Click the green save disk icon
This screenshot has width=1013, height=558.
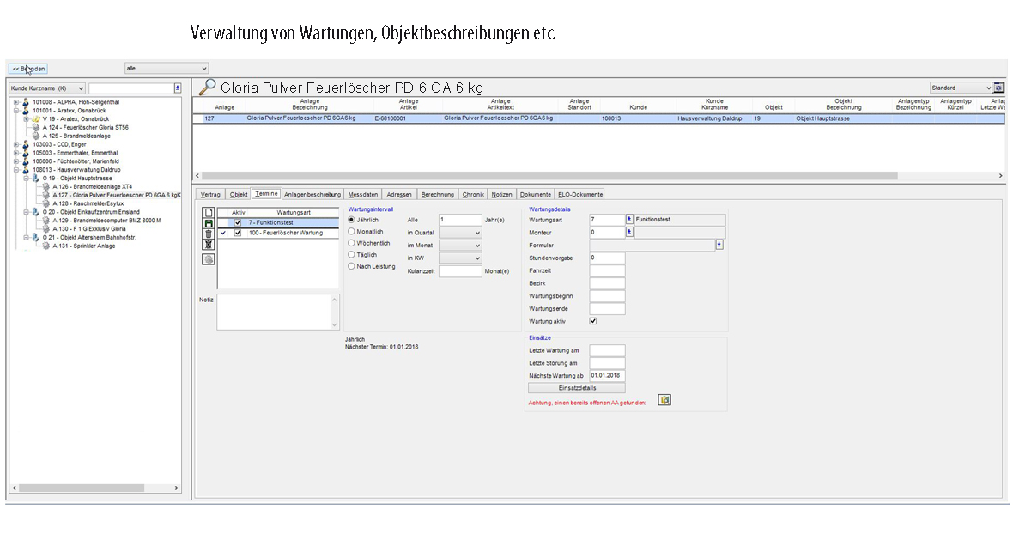[209, 223]
